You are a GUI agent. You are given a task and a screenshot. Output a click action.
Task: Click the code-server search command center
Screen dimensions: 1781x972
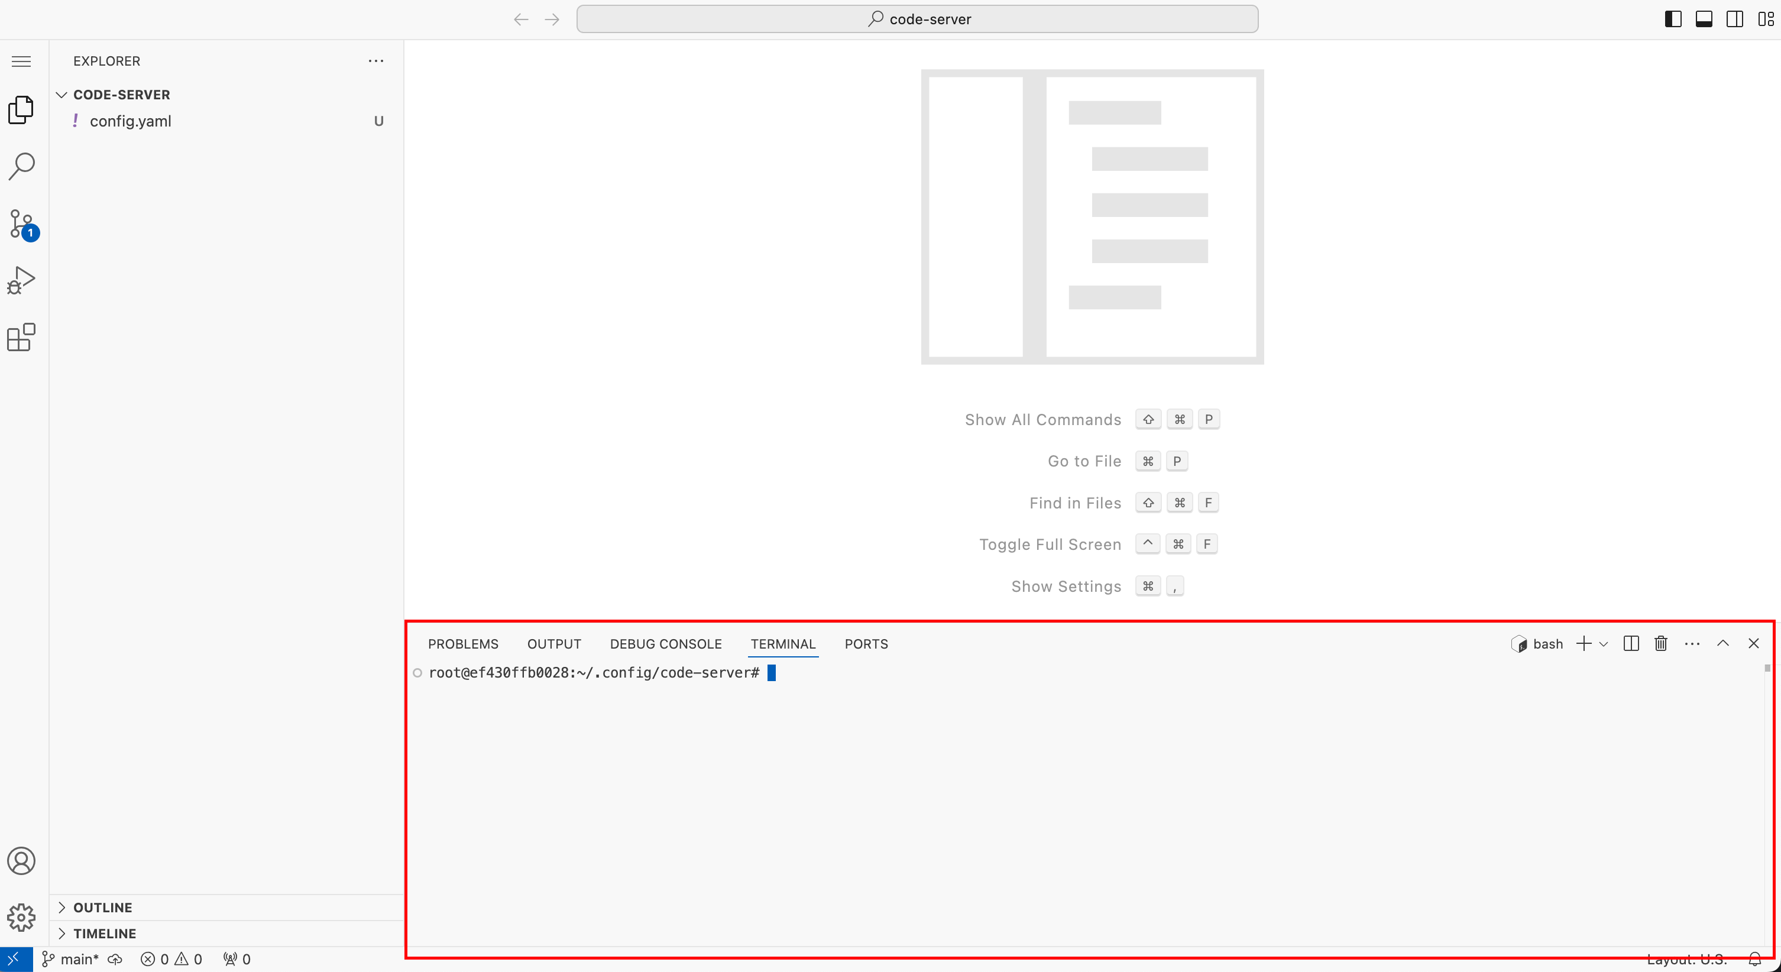918,20
